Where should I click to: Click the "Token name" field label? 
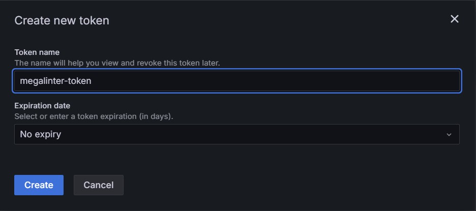[37, 52]
